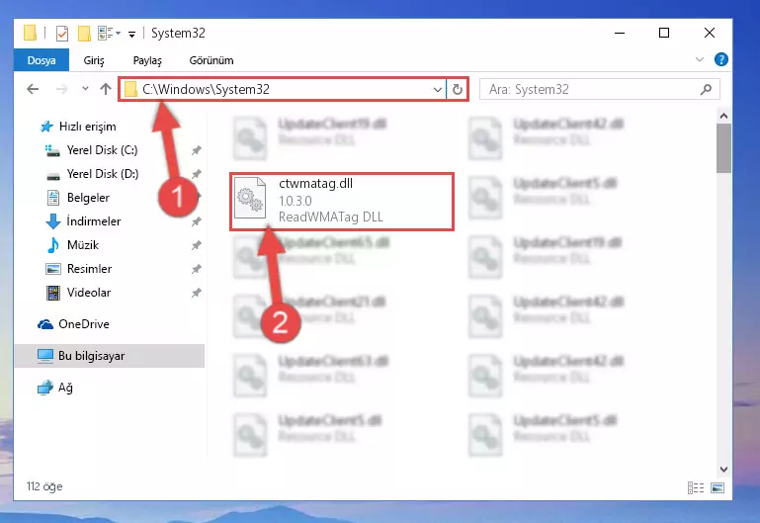The height and width of the screenshot is (523, 760).
Task: Click the pin icon next to Yerel Disk (D:)
Action: click(x=196, y=174)
